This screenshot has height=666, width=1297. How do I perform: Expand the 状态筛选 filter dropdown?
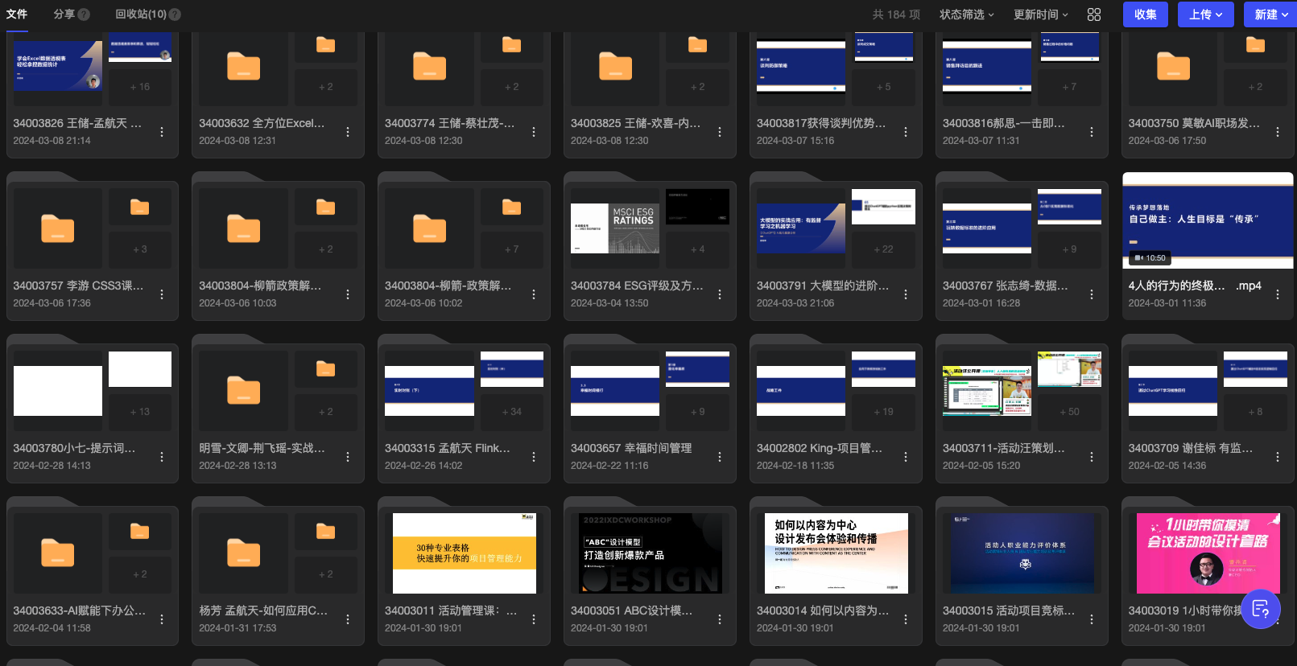(x=967, y=14)
